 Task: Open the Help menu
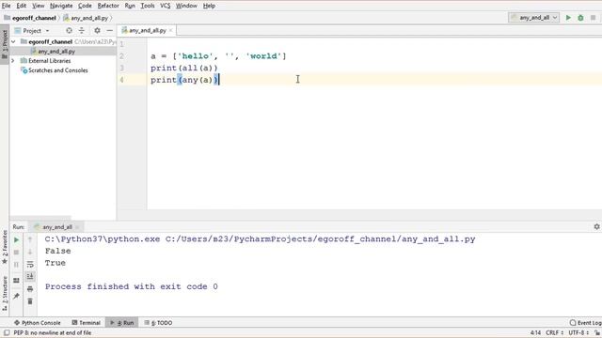pyautogui.click(x=209, y=6)
